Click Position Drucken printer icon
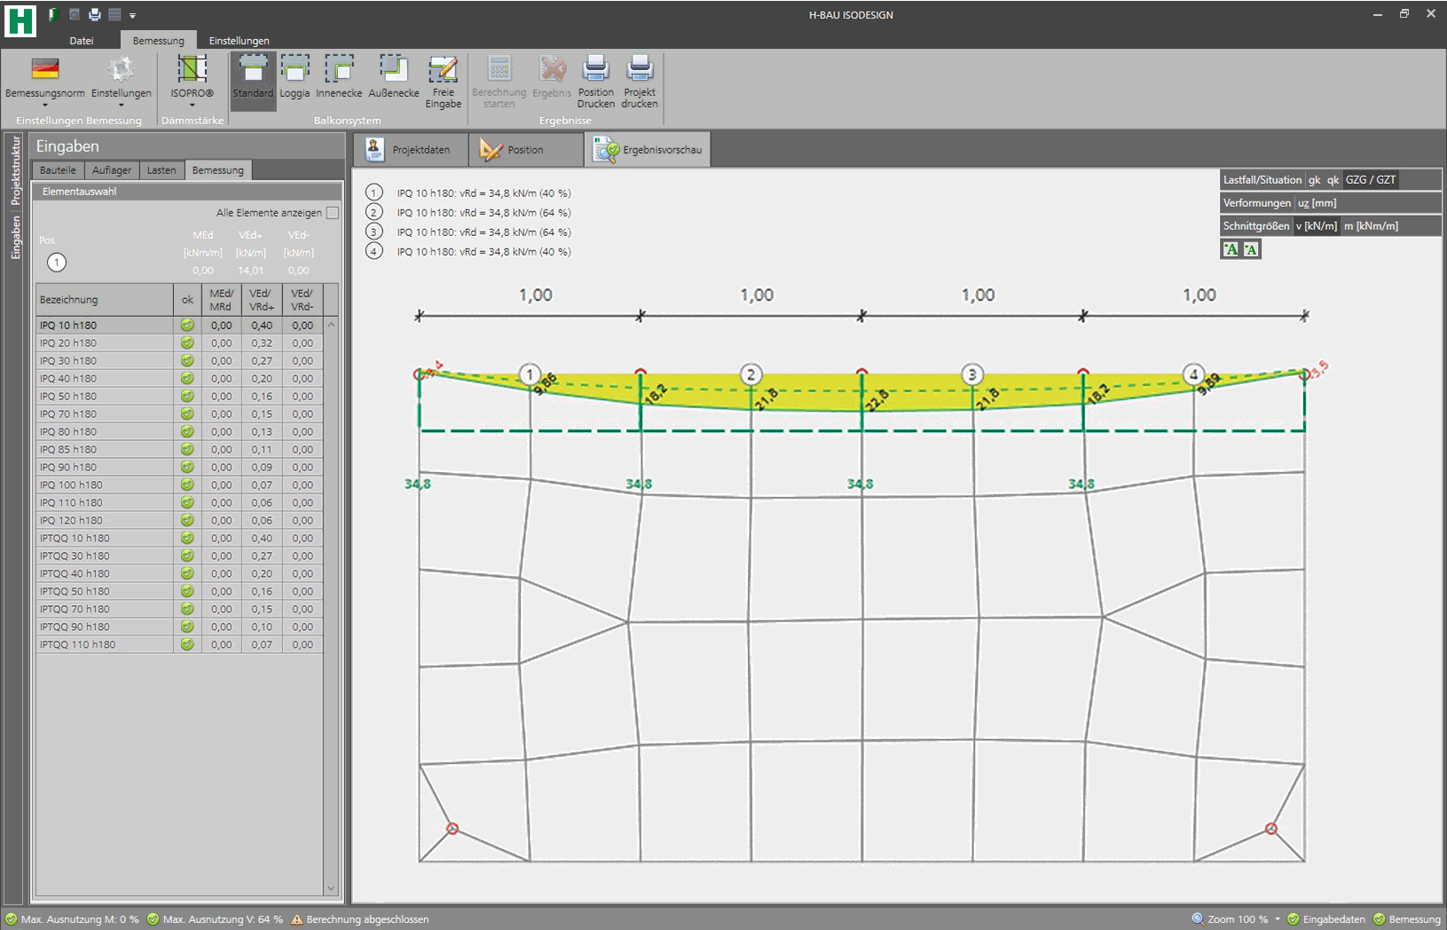Screen dimensions: 1447x930 pos(596,68)
